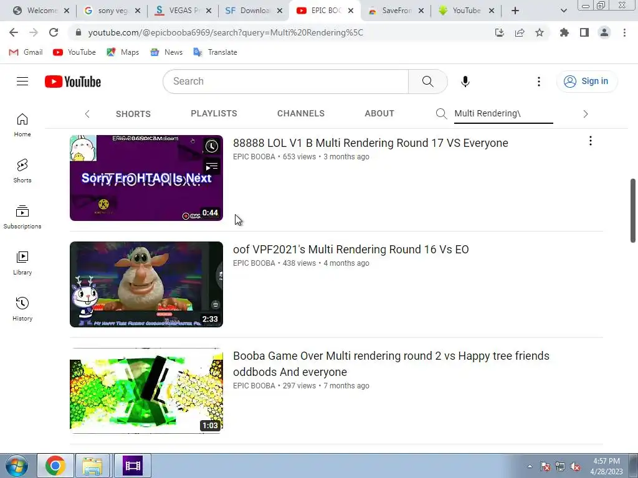Bookmark this page with star

click(x=540, y=32)
